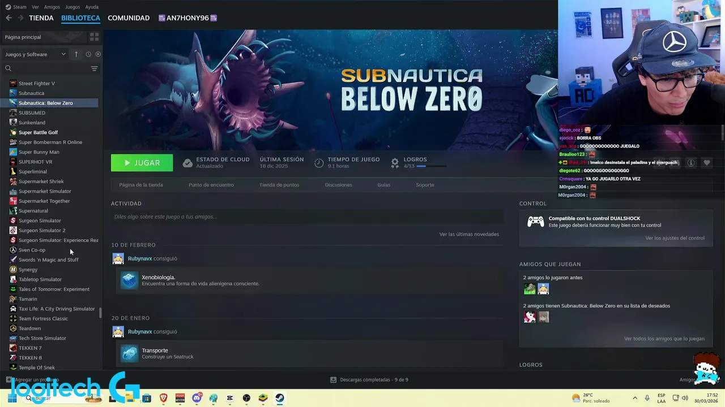This screenshot has width=725, height=407.
Task: Open the Xenobiología achievement icon
Action: (129, 280)
